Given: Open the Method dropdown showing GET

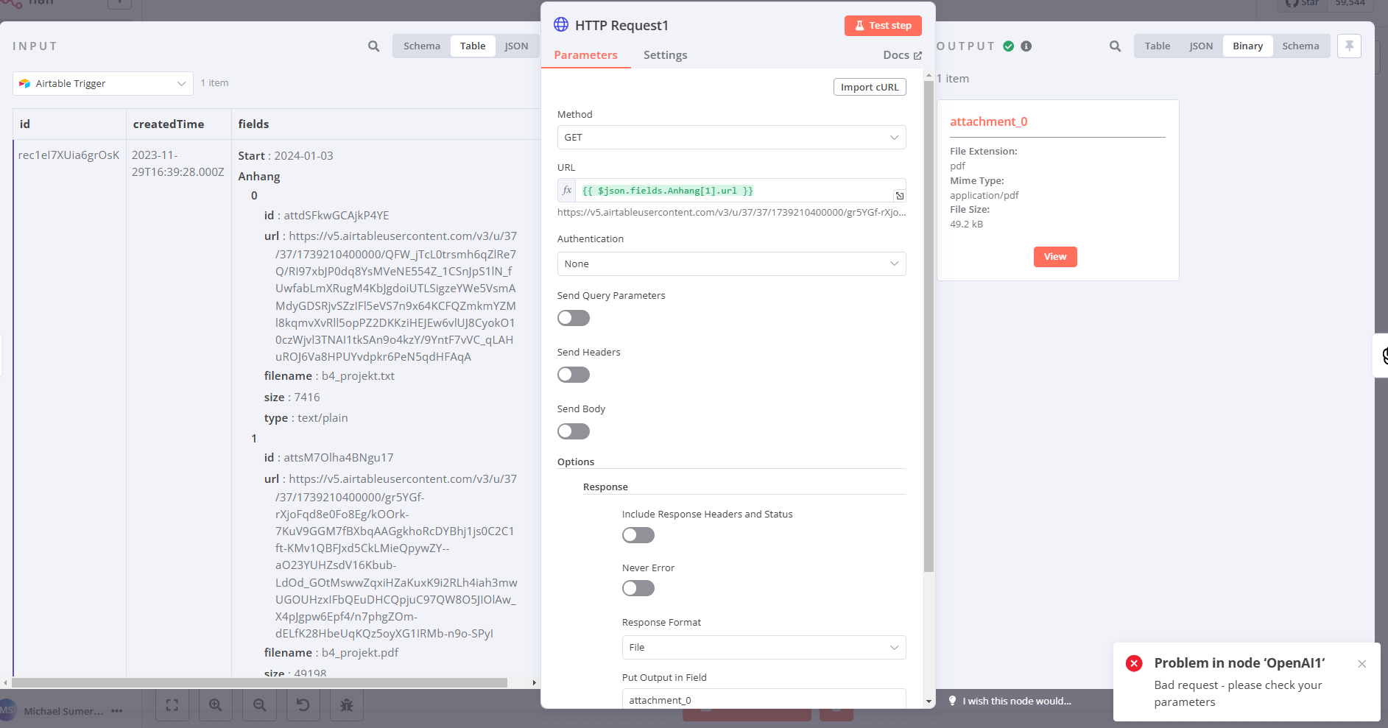Looking at the screenshot, I should (731, 138).
